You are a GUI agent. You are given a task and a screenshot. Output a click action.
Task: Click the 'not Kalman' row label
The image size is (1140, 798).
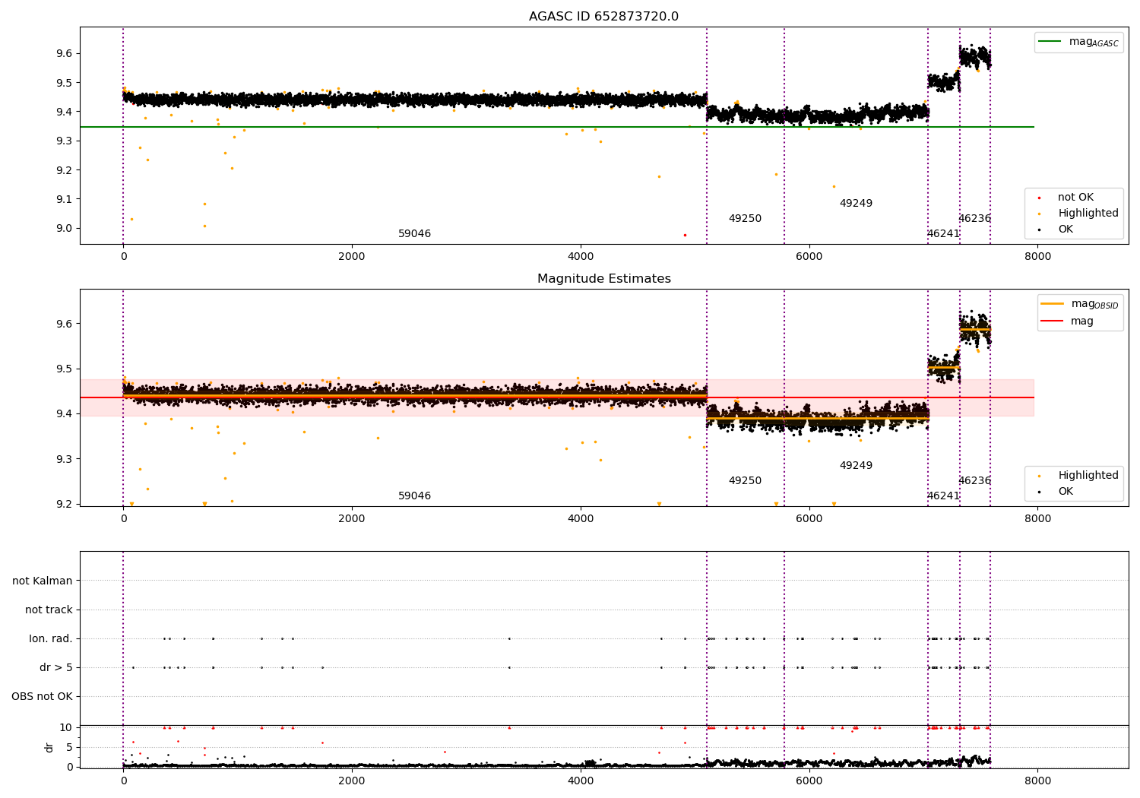(x=43, y=581)
